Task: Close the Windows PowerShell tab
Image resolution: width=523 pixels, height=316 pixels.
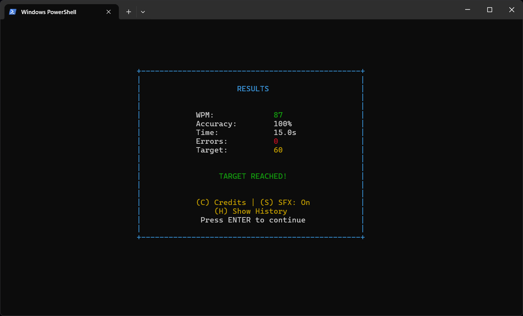Action: [x=108, y=12]
